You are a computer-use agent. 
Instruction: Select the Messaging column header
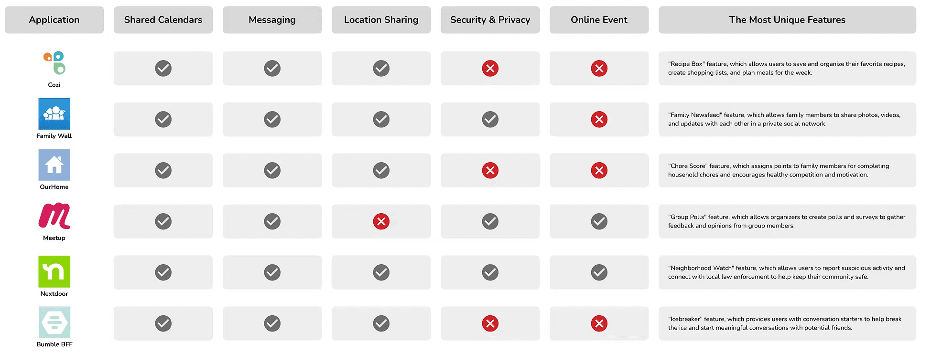272,20
